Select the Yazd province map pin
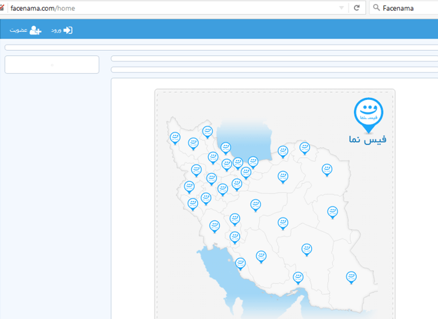This screenshot has height=319, width=438. 283,224
